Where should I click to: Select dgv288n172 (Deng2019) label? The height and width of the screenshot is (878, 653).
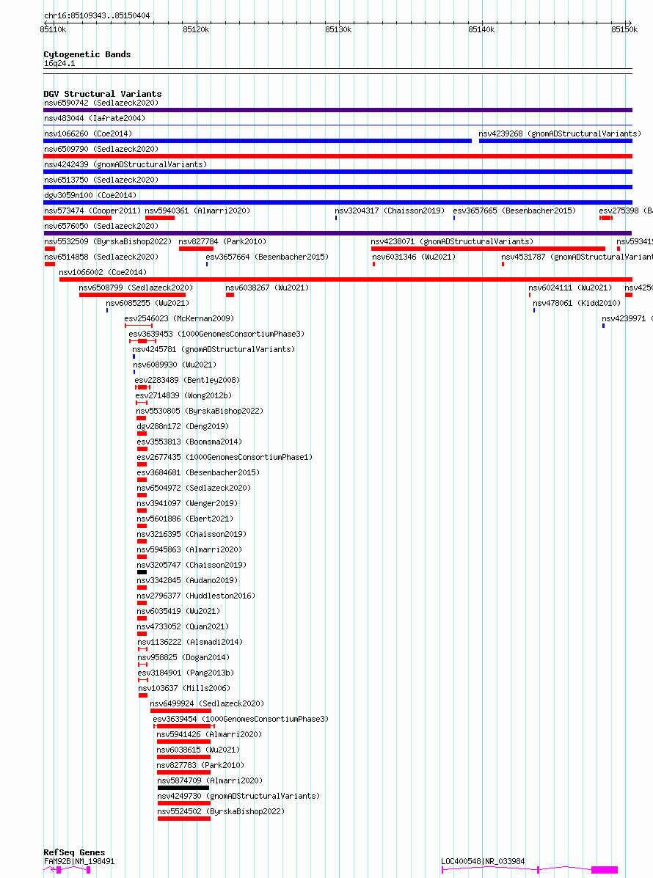(x=183, y=426)
